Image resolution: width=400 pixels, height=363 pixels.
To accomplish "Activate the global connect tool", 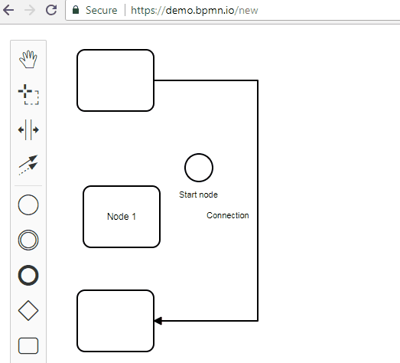I will pos(28,165).
